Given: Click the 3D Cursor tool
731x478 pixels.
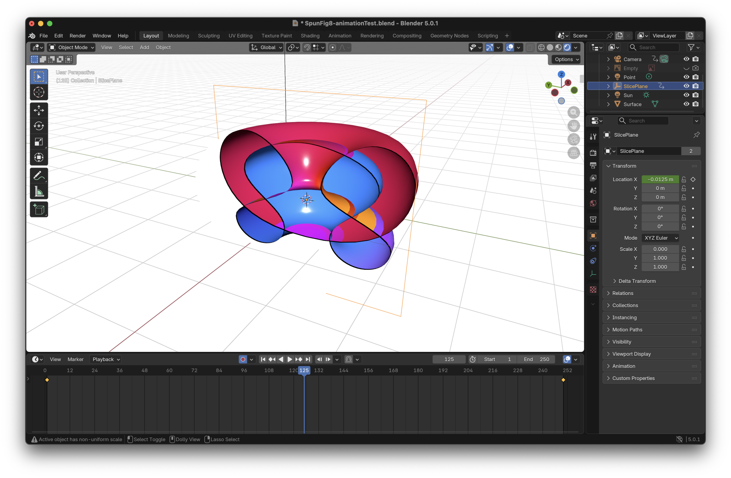Looking at the screenshot, I should [x=39, y=92].
